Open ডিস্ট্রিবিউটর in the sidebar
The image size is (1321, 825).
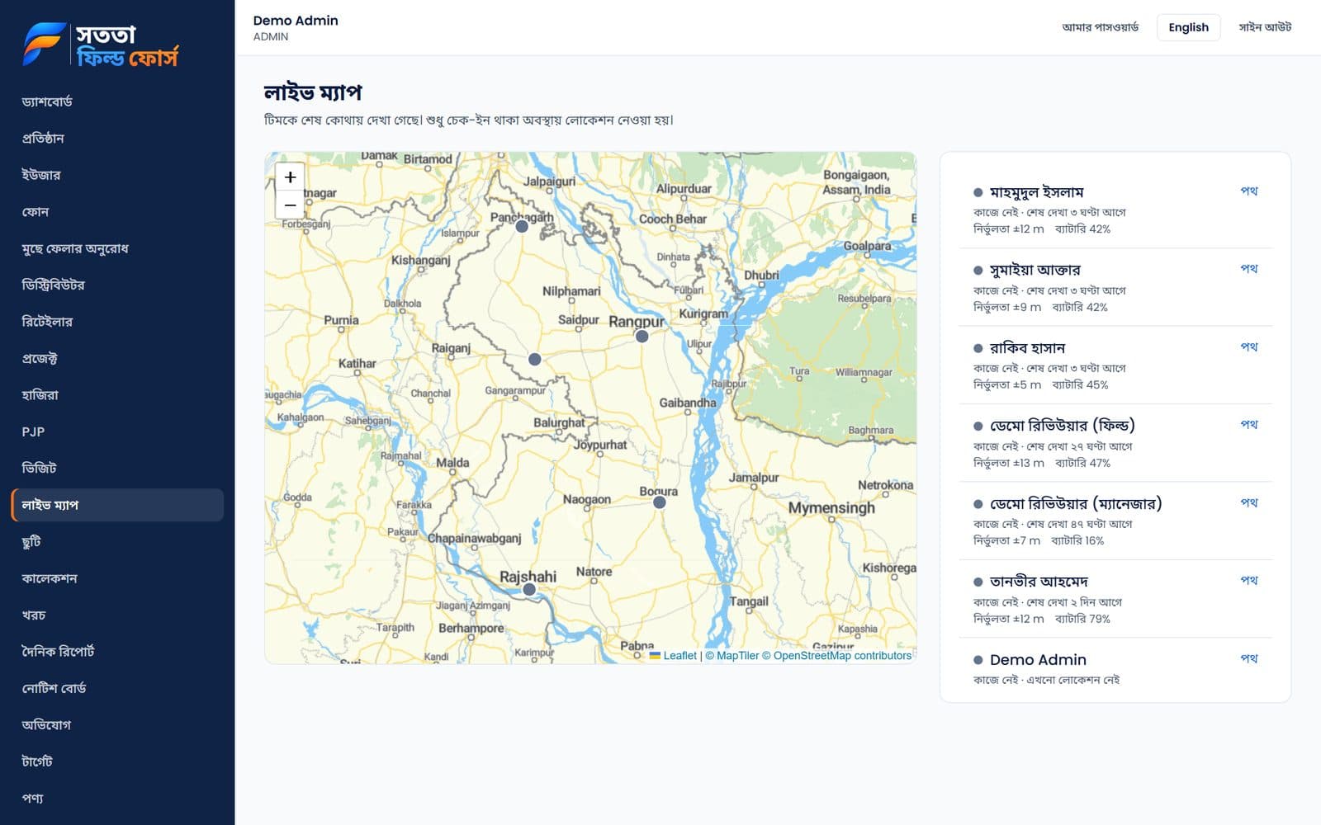click(x=117, y=285)
